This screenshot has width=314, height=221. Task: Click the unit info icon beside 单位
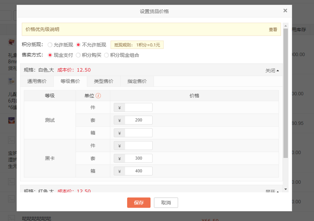98,96
